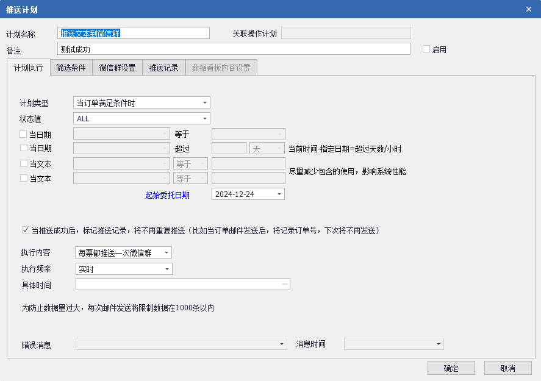Open the 起始委托日期 2024-12-24 date picker

[x=279, y=194]
